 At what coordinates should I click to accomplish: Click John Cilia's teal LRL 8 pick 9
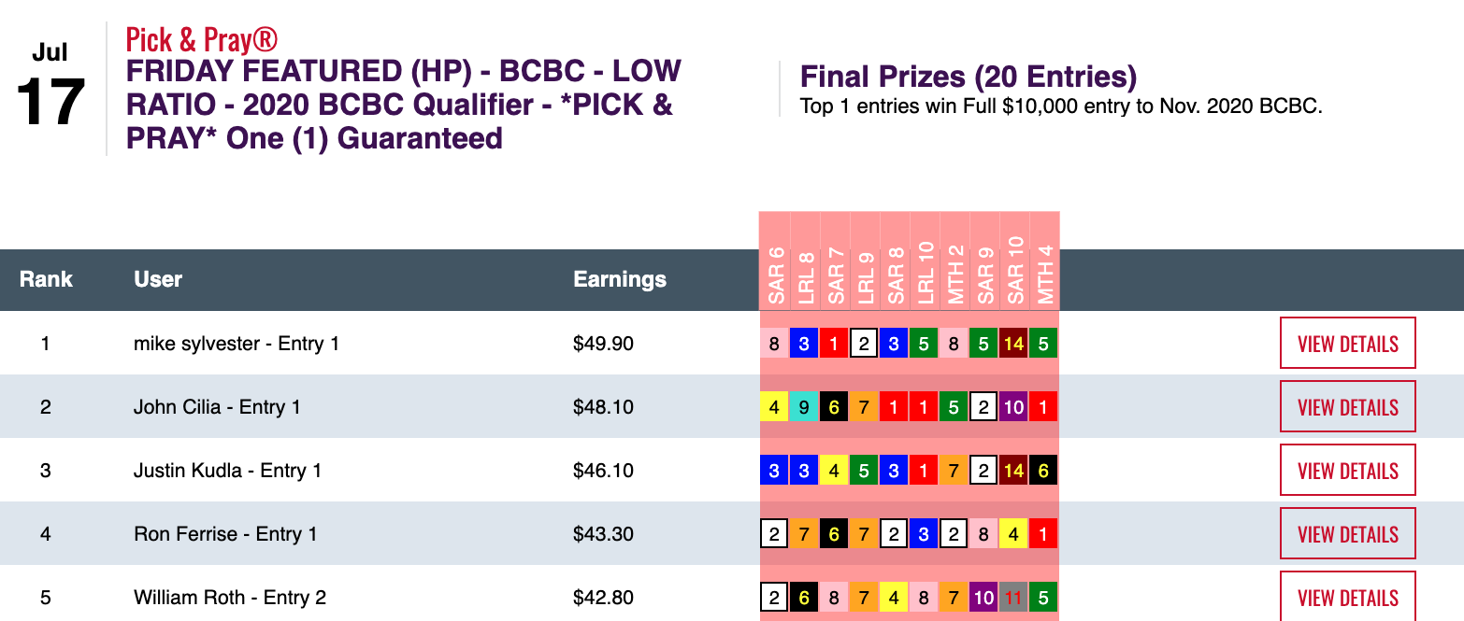point(804,407)
